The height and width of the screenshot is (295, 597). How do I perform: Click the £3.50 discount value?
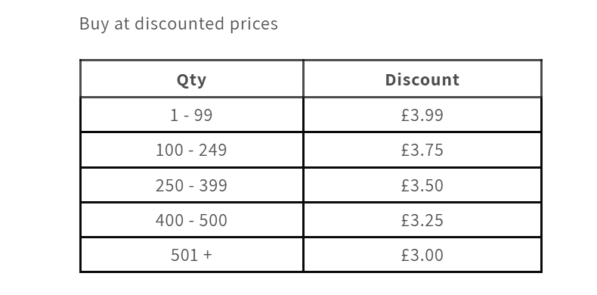click(x=422, y=185)
